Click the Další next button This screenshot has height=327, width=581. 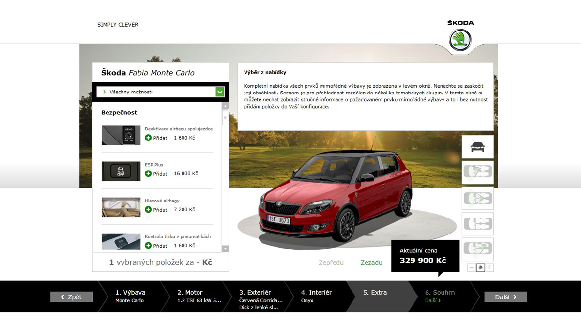(x=505, y=297)
